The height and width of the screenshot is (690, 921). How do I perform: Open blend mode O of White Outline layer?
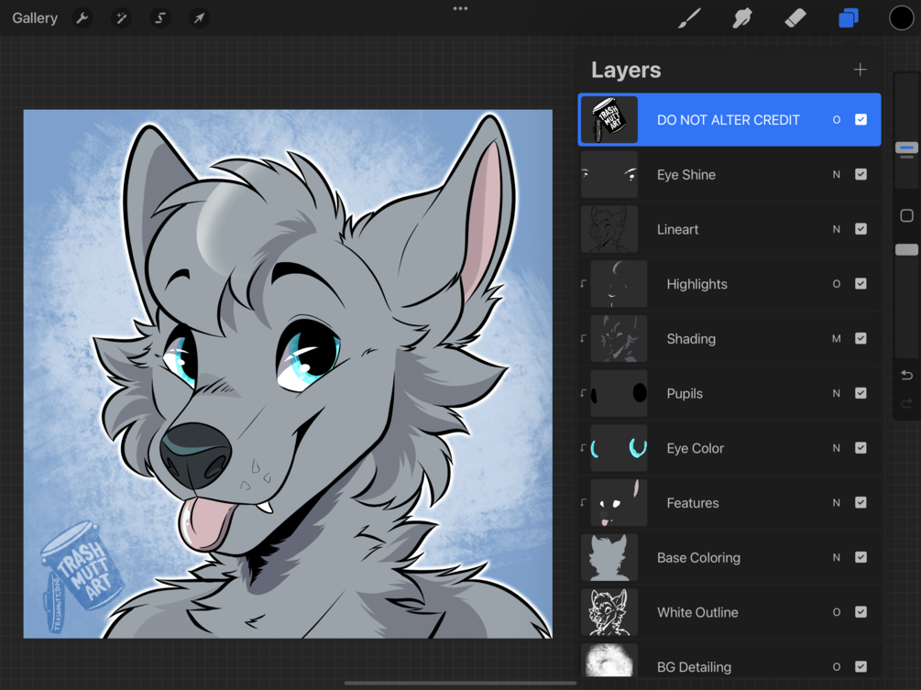837,612
